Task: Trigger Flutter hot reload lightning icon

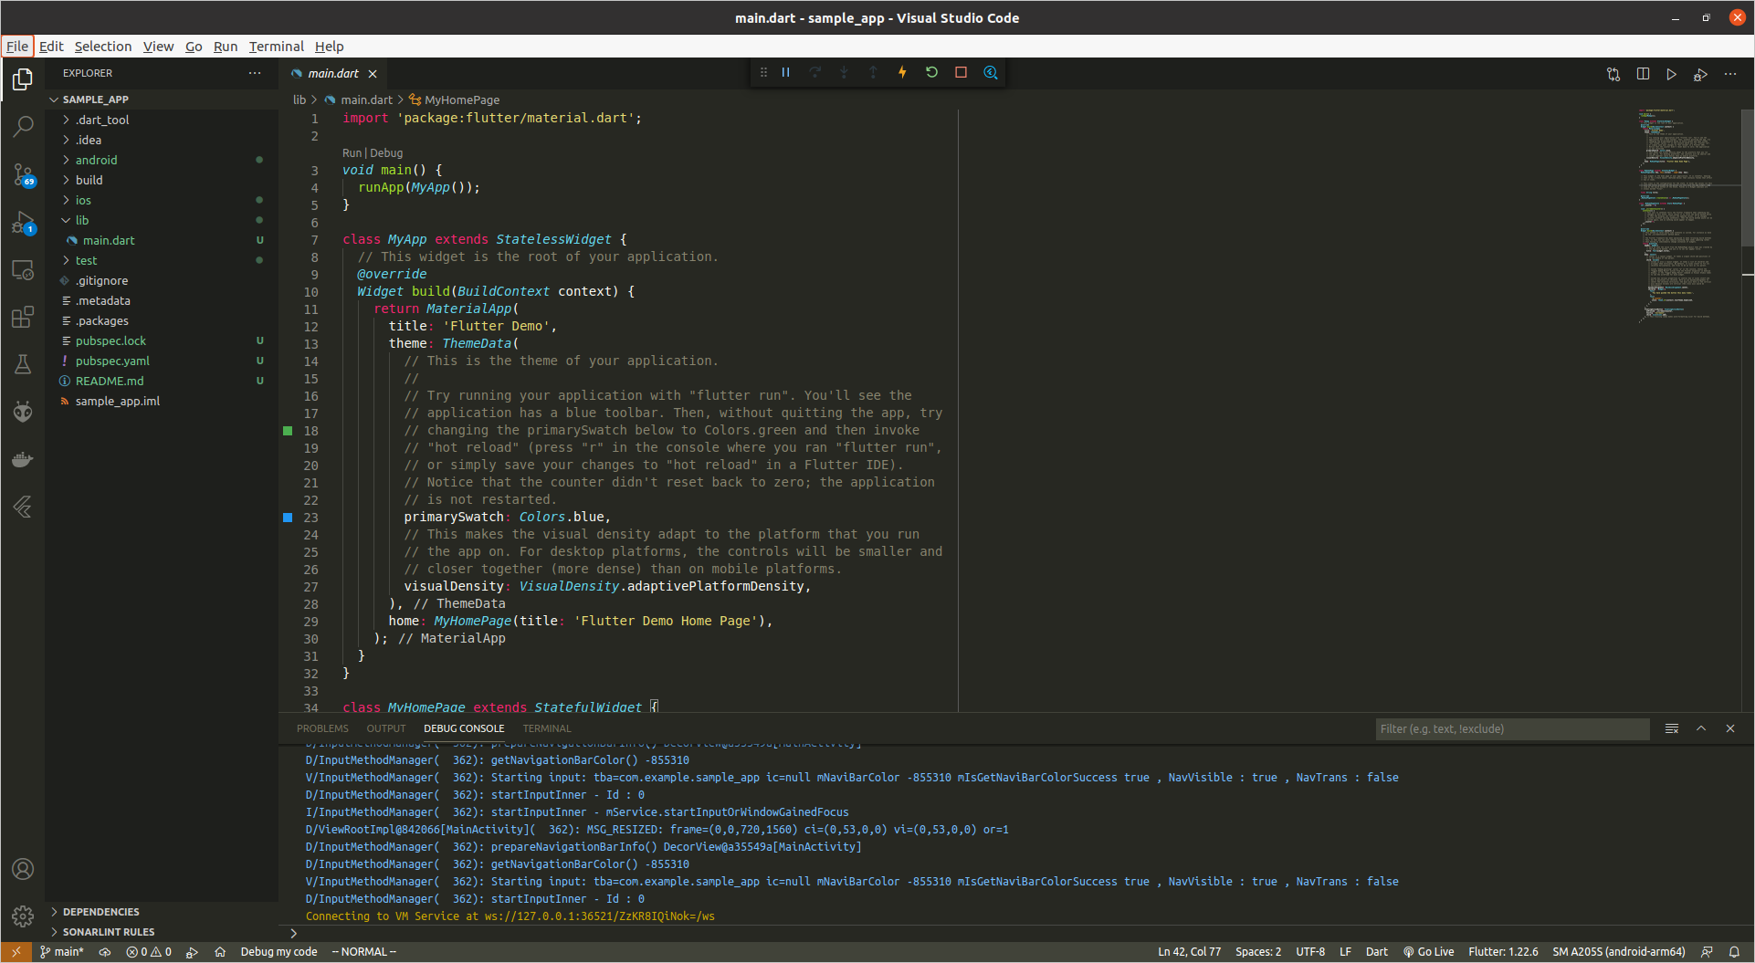Action: (x=902, y=72)
